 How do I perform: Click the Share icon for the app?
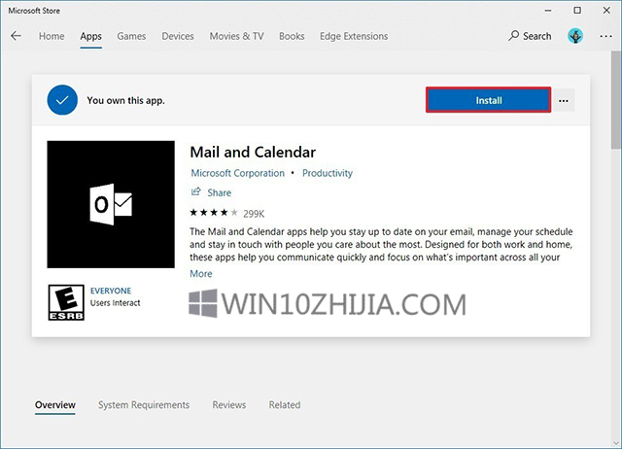(x=197, y=192)
